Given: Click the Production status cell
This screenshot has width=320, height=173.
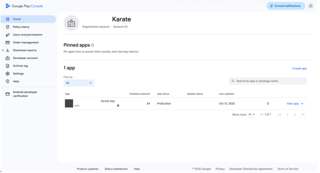Looking at the screenshot, I should click(164, 104).
